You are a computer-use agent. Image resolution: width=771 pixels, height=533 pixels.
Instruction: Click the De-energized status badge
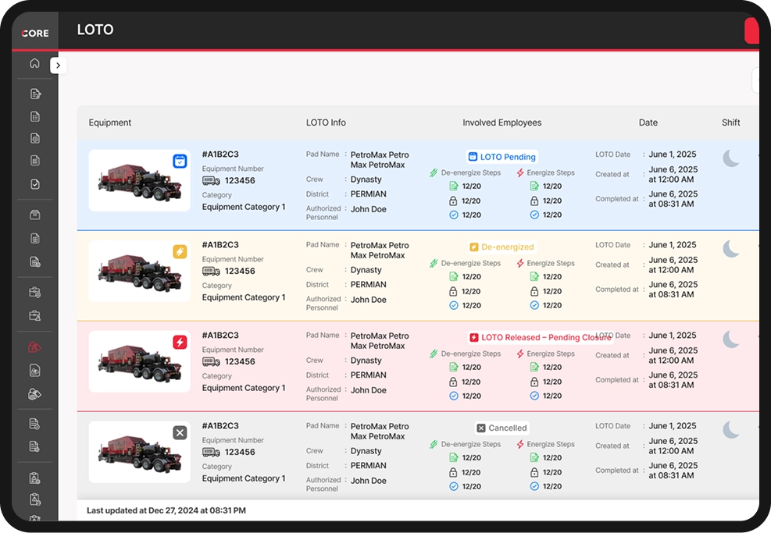tap(502, 247)
